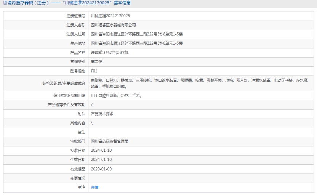Click the attachment value 产品技术要求
Image resolution: width=317 pixels, height=196 pixels.
[x=102, y=114]
